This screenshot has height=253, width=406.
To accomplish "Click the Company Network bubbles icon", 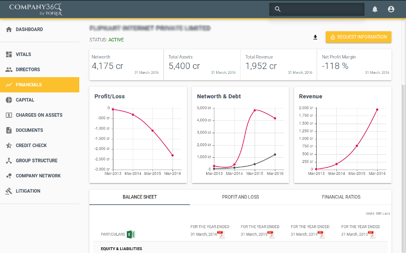I will [x=9, y=176].
